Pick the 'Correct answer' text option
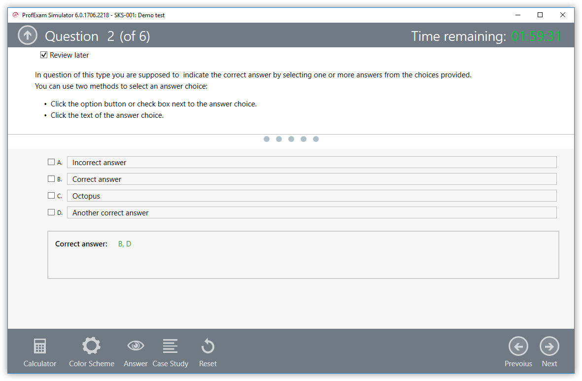The height and width of the screenshot is (381, 582). click(97, 179)
